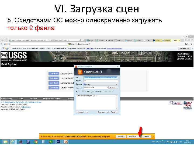Open the arrow next to FlashGet Download
Viewport: 194px width, 145px height.
pos(107,112)
